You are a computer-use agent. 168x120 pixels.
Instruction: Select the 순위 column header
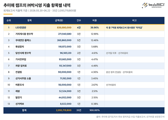pos(9,20)
